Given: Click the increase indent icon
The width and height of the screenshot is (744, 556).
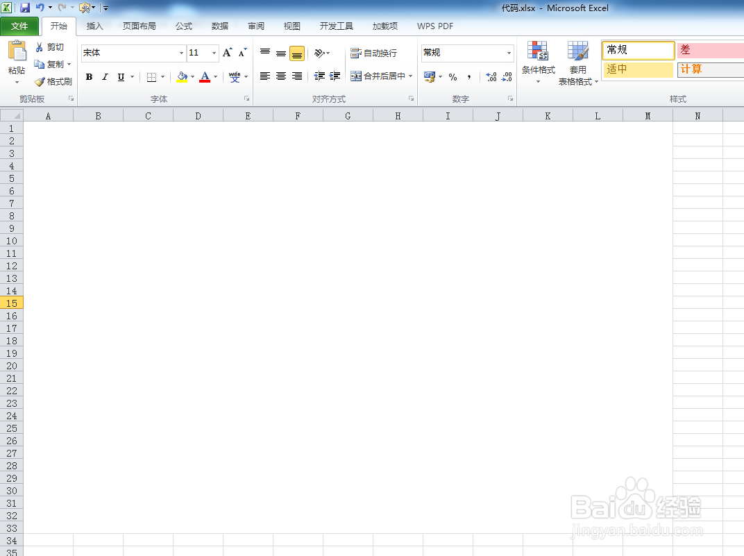Looking at the screenshot, I should [335, 76].
